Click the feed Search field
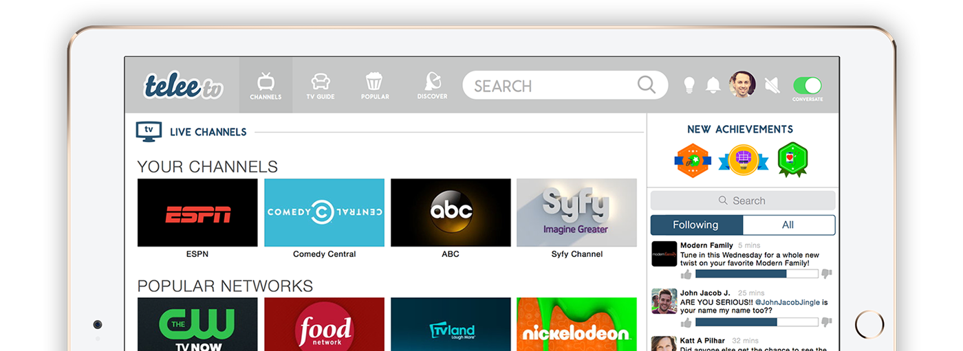Image resolution: width=963 pixels, height=351 pixels. point(743,201)
